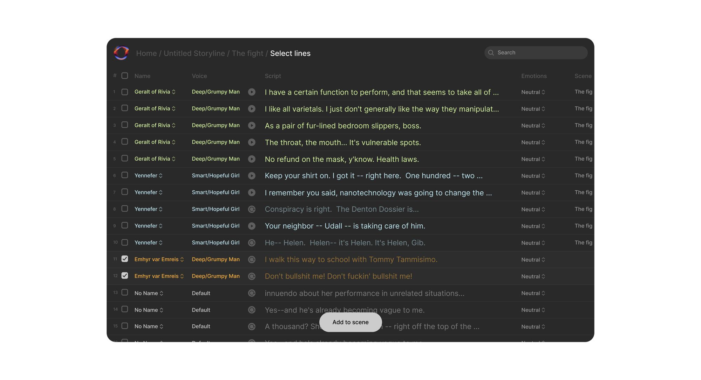Click the app logo icon

(x=121, y=53)
